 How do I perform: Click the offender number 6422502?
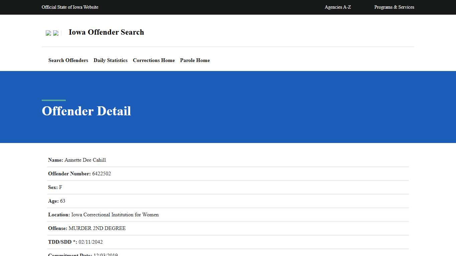click(101, 174)
